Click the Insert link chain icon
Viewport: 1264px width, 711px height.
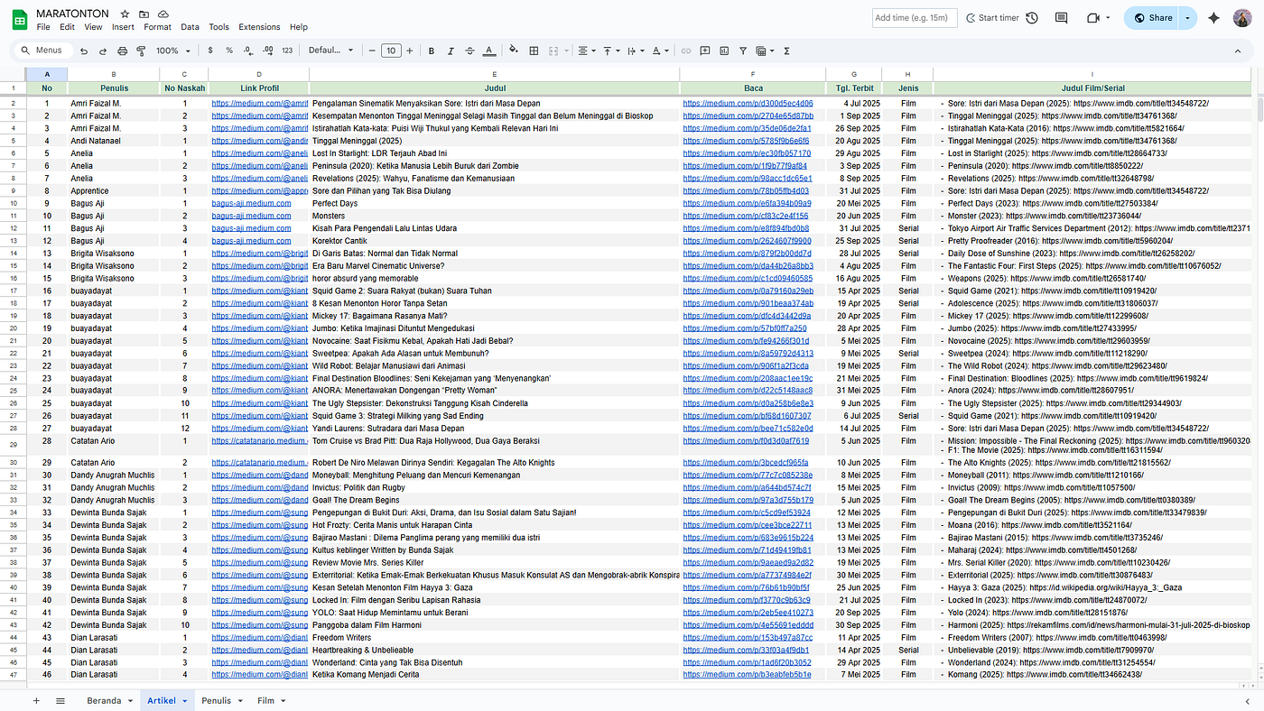click(x=686, y=51)
